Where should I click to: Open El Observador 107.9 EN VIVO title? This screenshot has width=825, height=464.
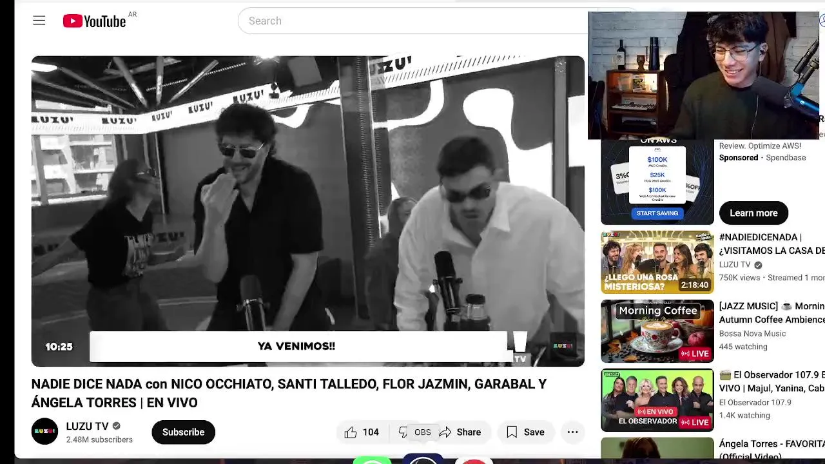click(x=772, y=382)
